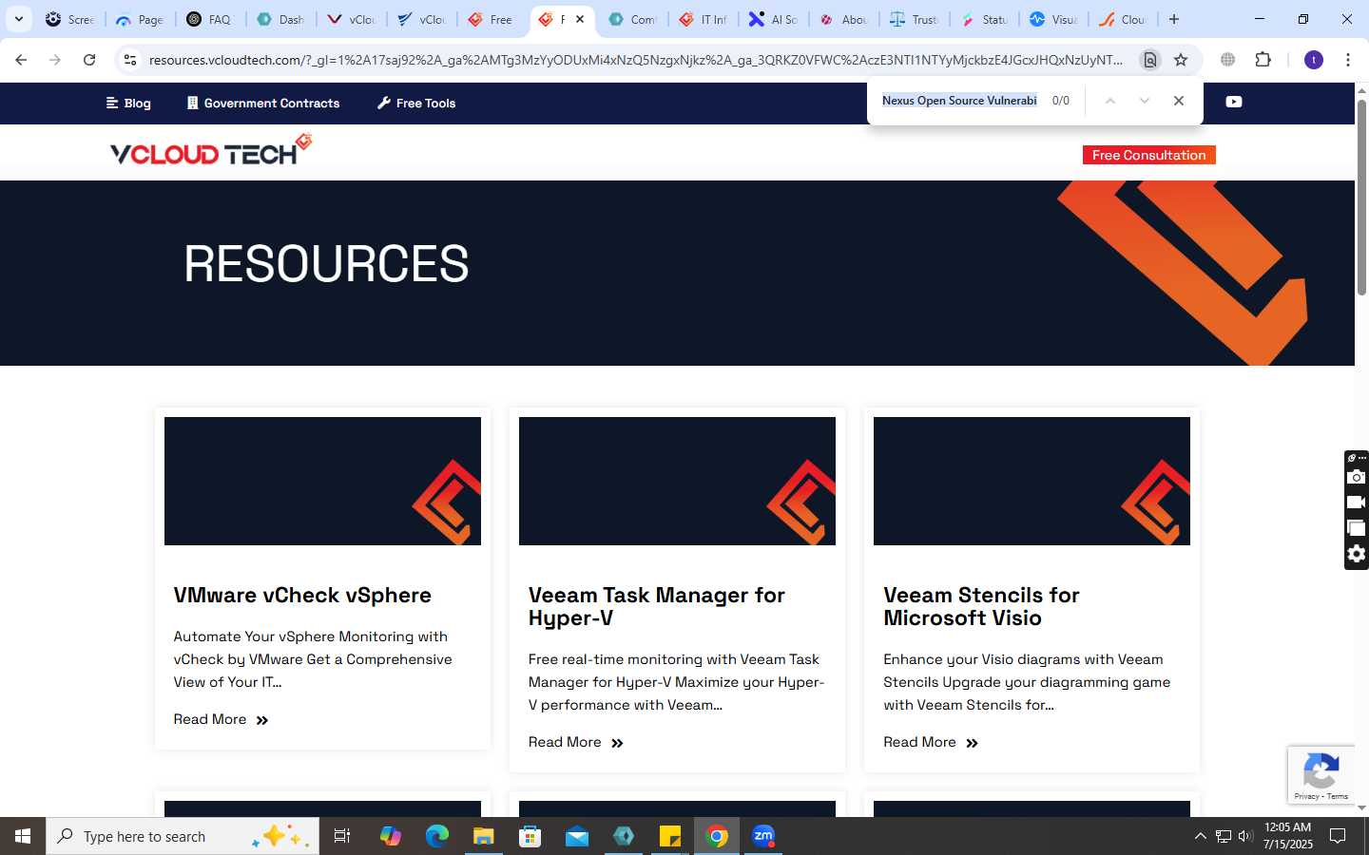Viewport: 1369px width, 855px height.
Task: Click the settings gear in the side widget
Action: (1357, 554)
